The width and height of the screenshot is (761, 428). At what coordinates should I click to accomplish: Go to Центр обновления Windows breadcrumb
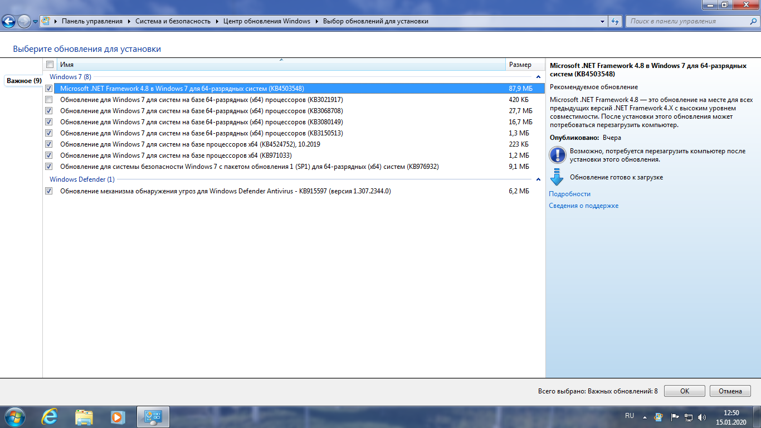[x=267, y=21]
